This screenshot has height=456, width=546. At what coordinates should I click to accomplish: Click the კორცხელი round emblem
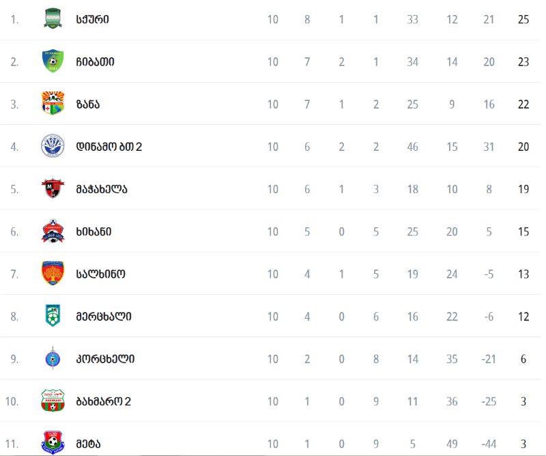(x=53, y=358)
